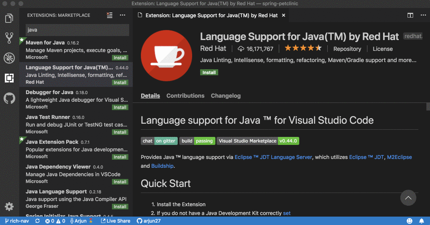
Task: Click the synchronize changes icon
Action: pyautogui.click(x=38, y=221)
